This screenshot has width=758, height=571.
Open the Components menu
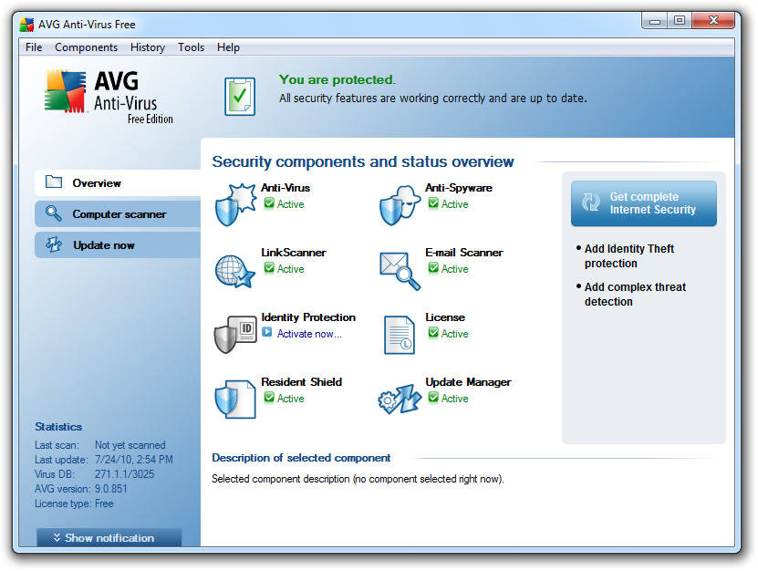(x=86, y=47)
